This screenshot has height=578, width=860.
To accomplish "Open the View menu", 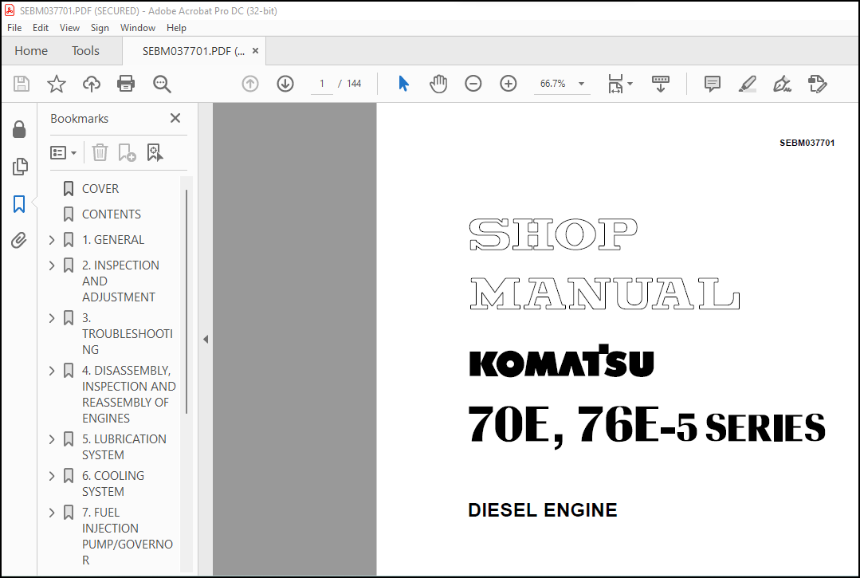I will [69, 27].
